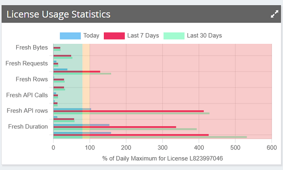This screenshot has height=170, width=283.
Task: Click the License Usage Statistics header title
Action: click(x=58, y=14)
